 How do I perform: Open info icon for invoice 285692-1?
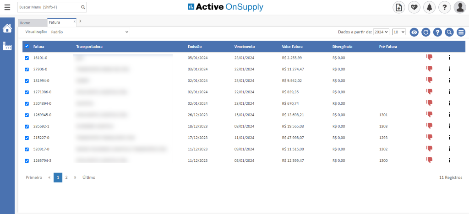449,126
